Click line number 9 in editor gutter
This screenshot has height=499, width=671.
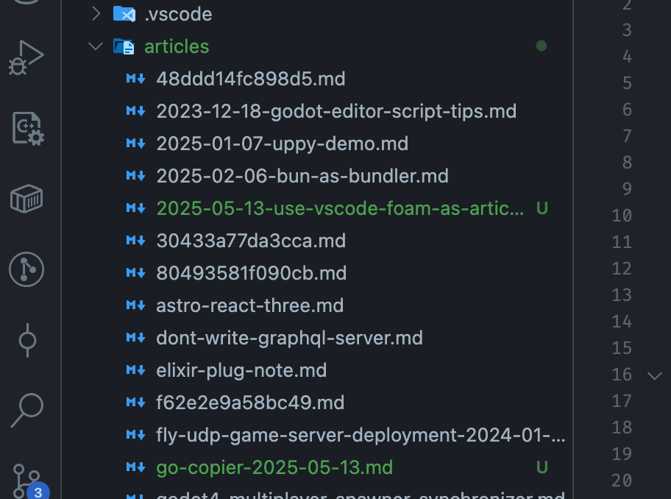[627, 188]
